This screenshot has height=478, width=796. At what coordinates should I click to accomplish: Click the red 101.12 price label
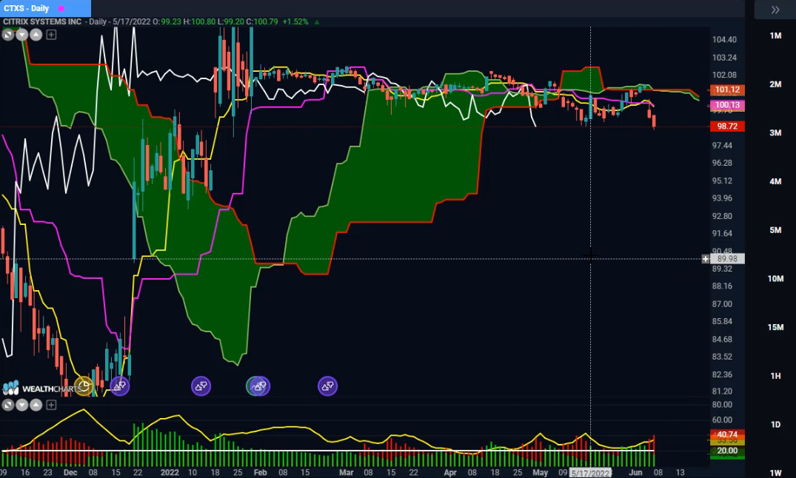tap(727, 90)
